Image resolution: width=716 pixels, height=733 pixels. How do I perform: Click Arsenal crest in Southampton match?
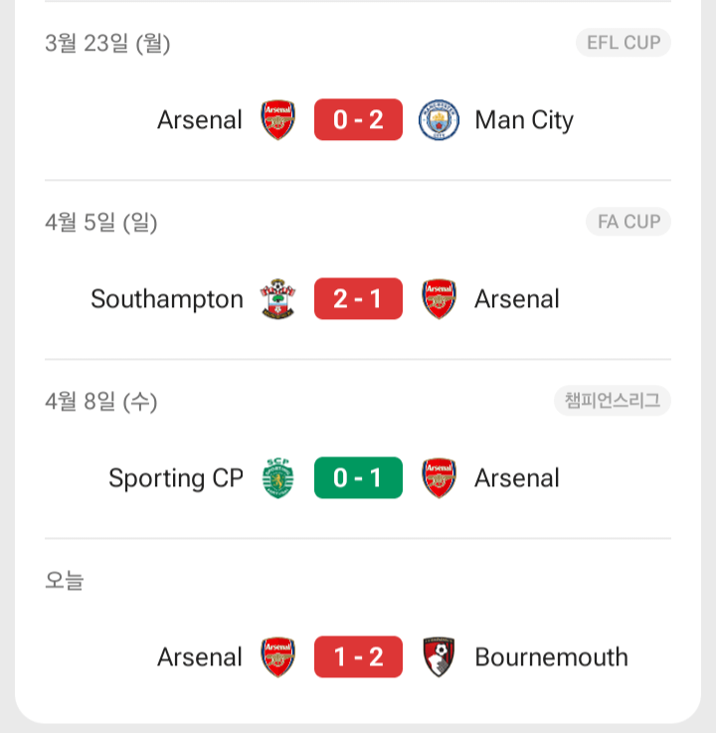coord(439,299)
